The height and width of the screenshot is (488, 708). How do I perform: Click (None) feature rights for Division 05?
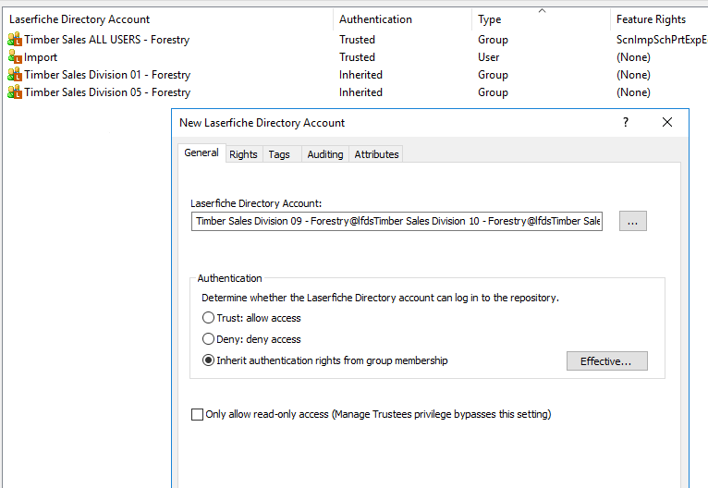click(633, 92)
